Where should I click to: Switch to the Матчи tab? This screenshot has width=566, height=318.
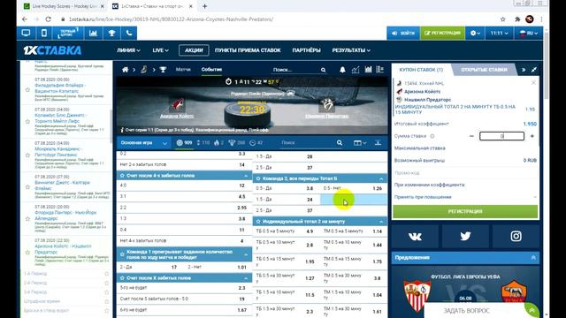click(183, 69)
